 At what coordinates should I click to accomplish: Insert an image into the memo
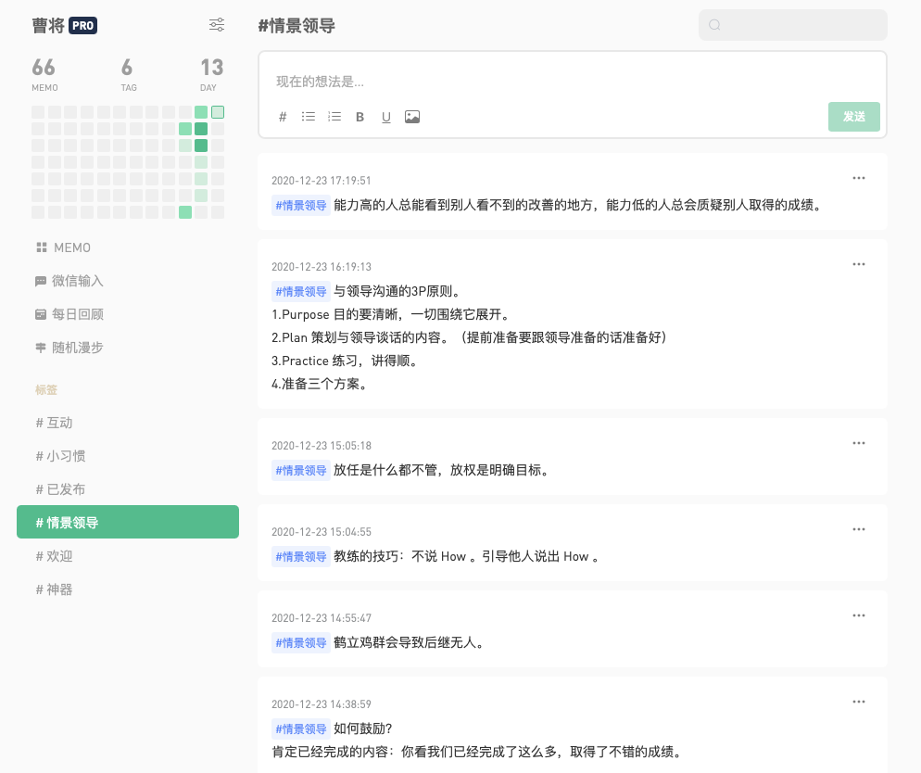(x=412, y=117)
